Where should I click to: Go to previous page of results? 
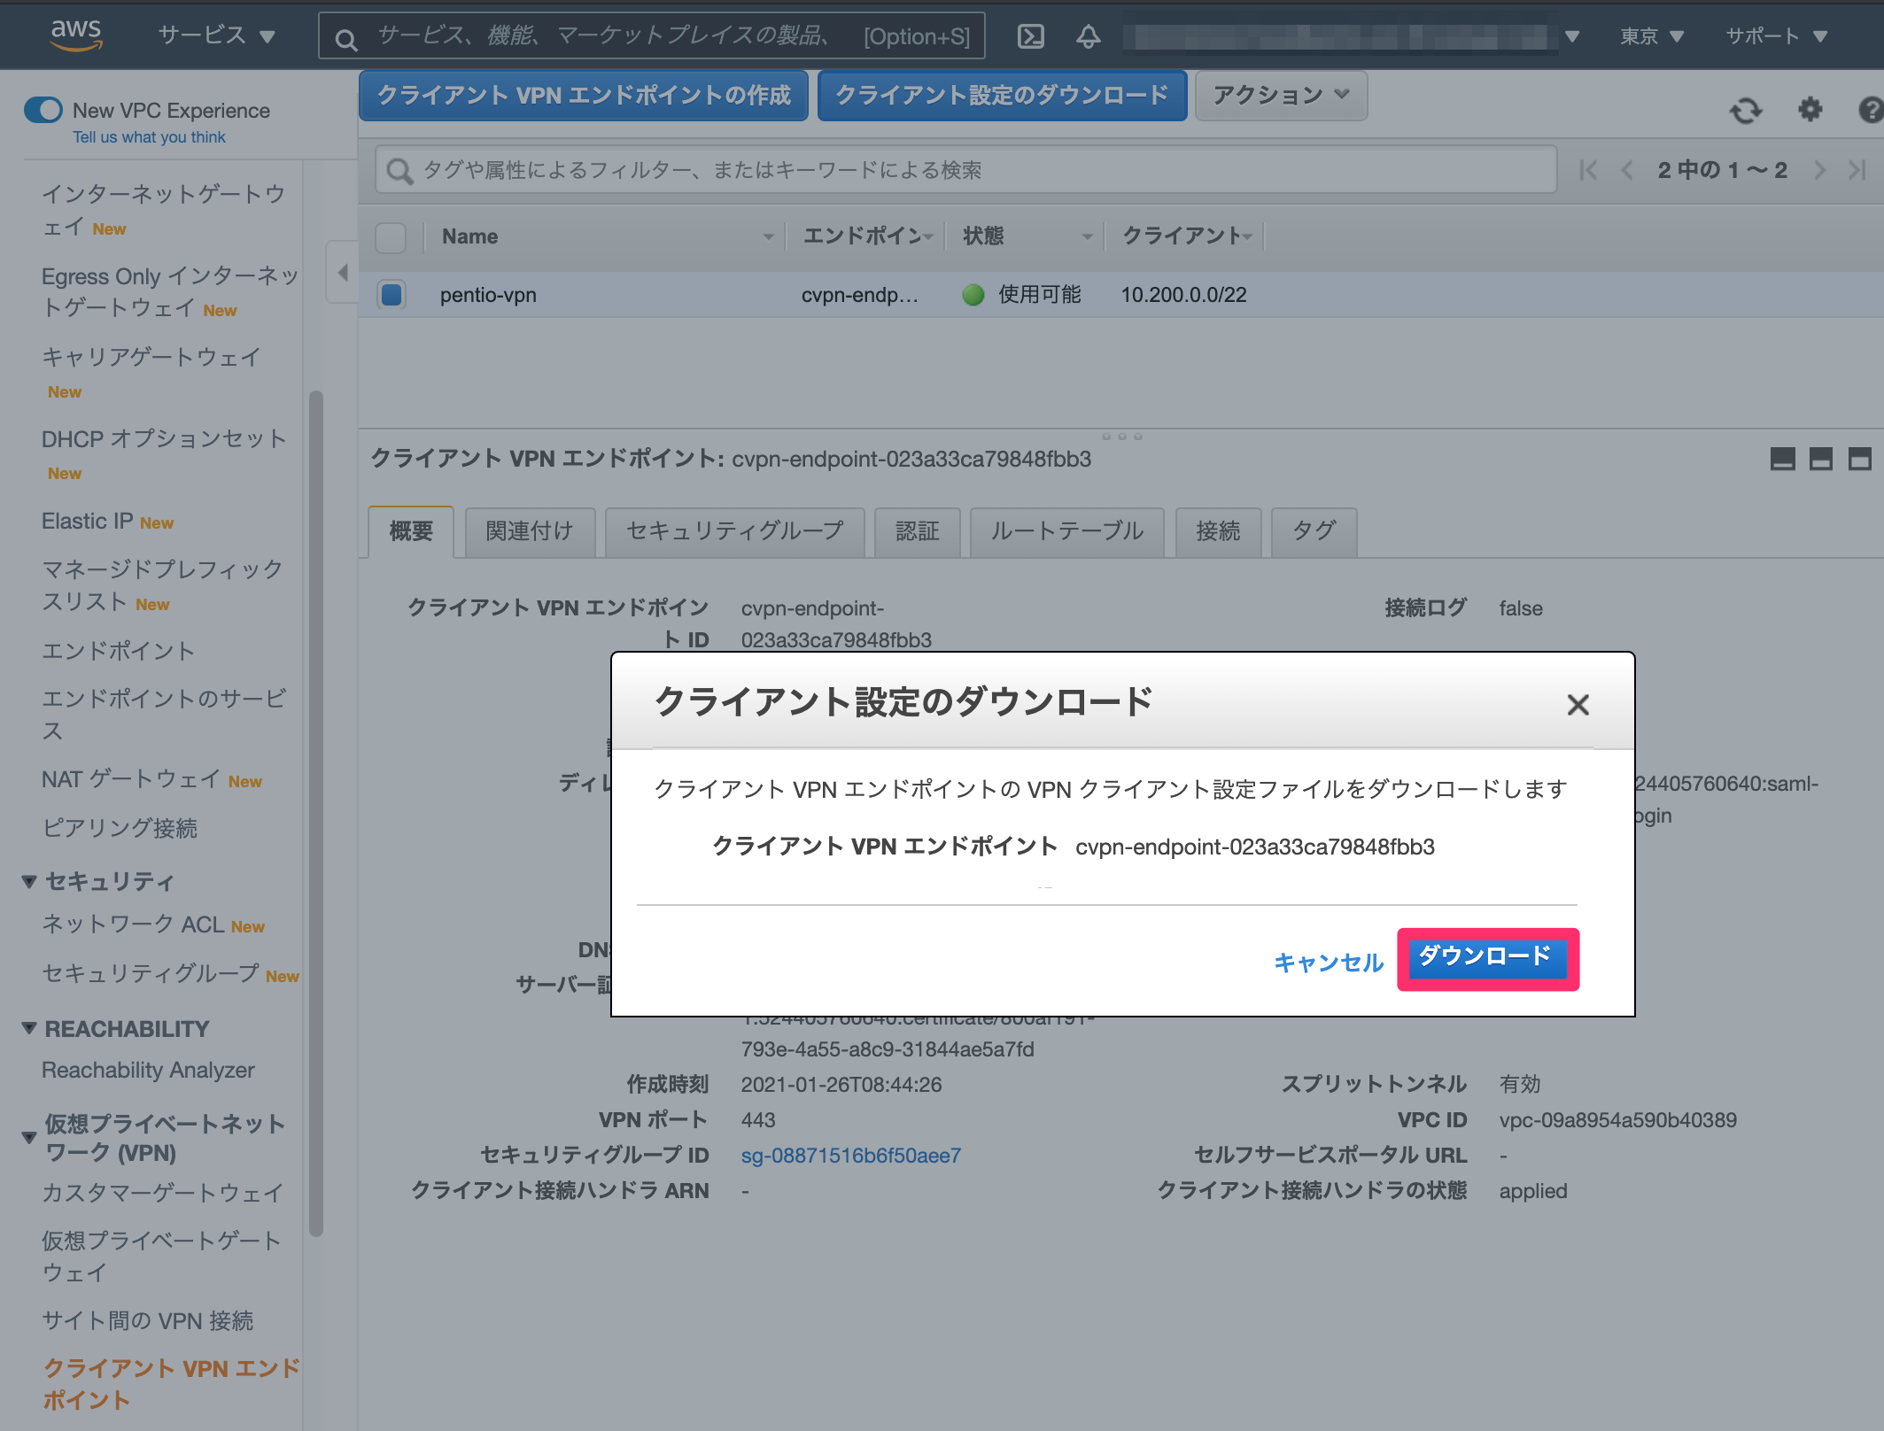pos(1626,170)
